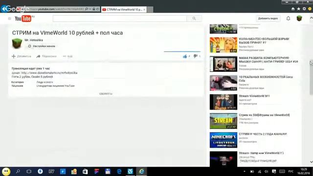This screenshot has width=313, height=176.
Task: Open Task View on the taskbar
Action: click(29, 172)
